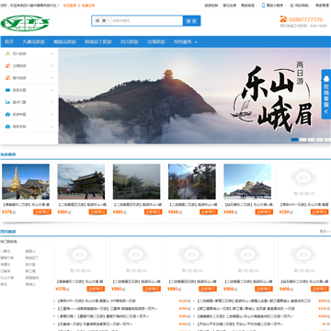Open 九寨沟旅游 in the navigation bar
The height and width of the screenshot is (331, 331).
[33, 42]
